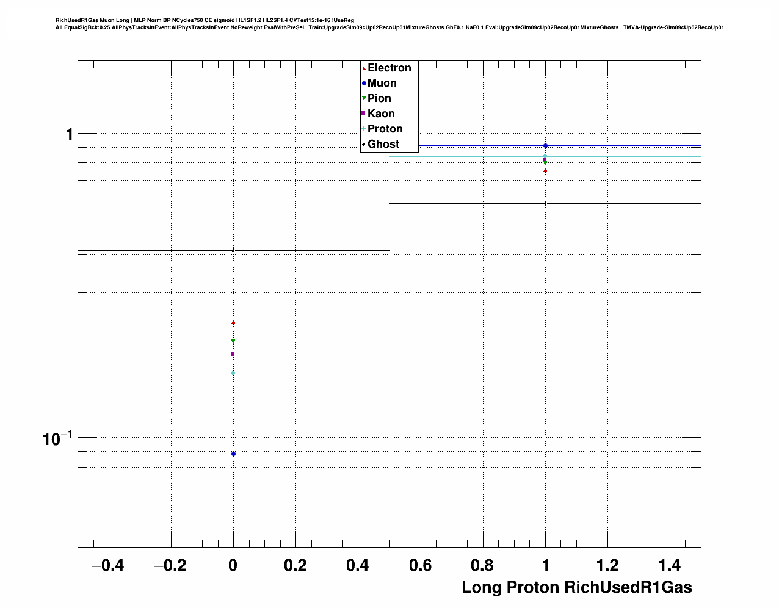Pick the red Electron point at x=0
This screenshot has height=608, width=779.
(233, 322)
